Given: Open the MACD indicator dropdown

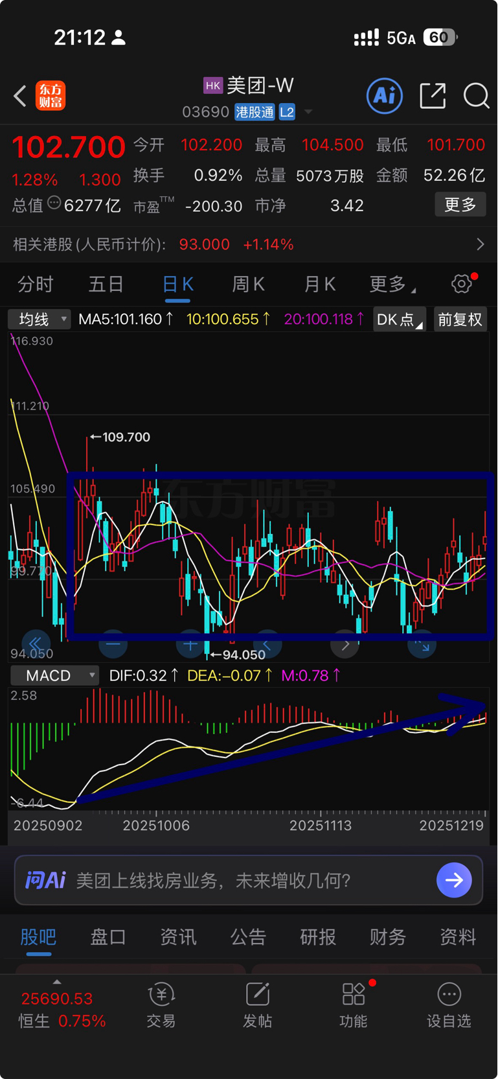Looking at the screenshot, I should coord(54,675).
